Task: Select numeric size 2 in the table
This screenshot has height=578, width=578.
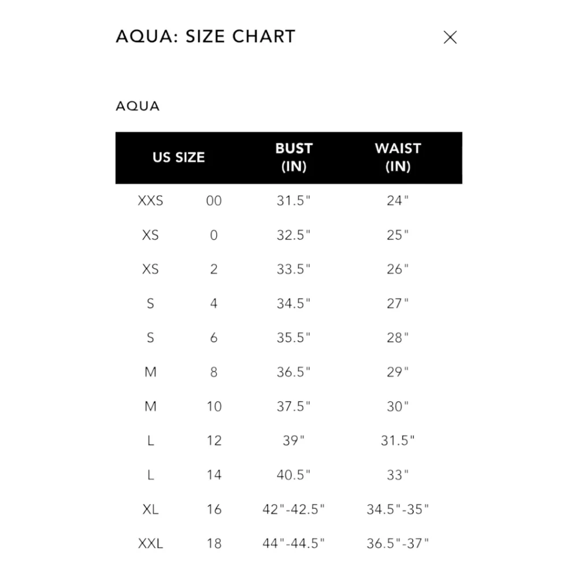Action: (x=214, y=269)
